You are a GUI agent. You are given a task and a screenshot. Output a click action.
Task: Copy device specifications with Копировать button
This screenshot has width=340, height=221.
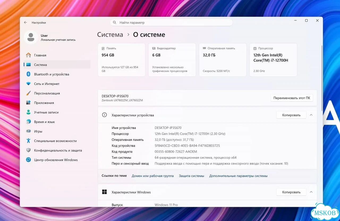pos(291,115)
